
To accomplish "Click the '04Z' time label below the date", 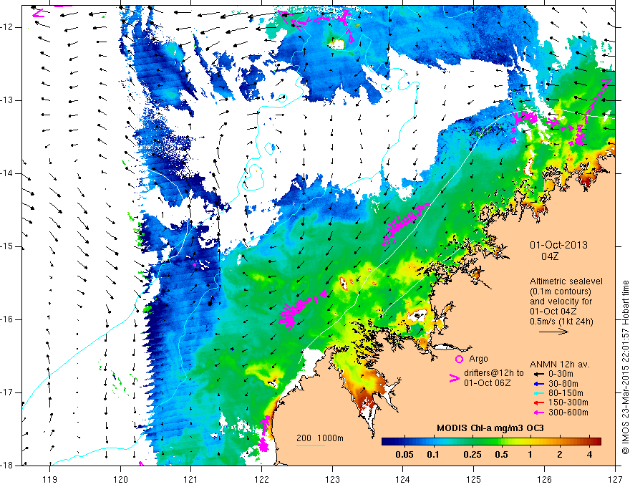I will (x=550, y=256).
